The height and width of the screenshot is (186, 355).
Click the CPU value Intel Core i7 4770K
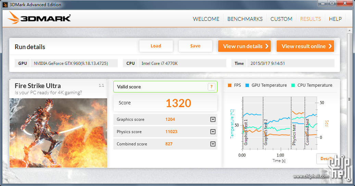point(160,63)
